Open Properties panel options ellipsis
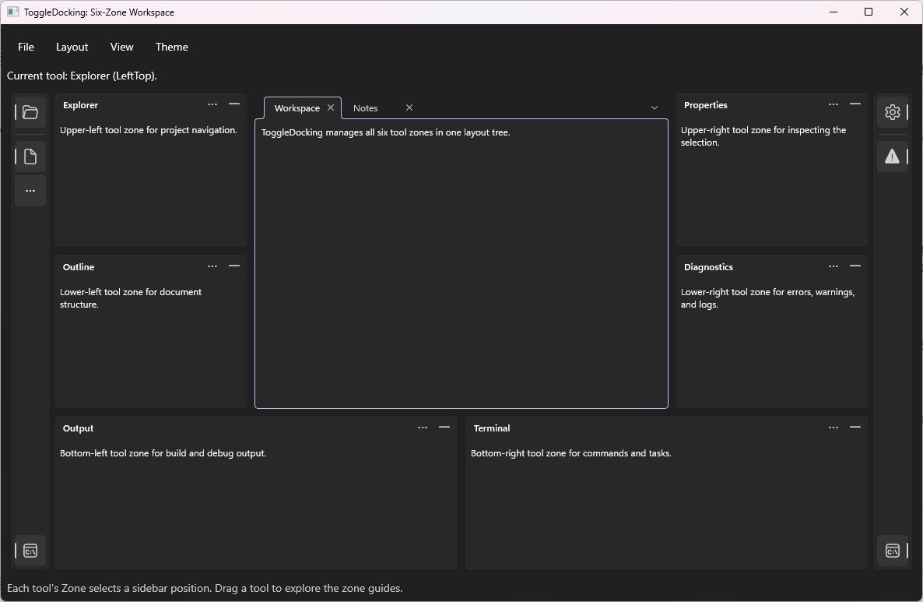 [834, 105]
